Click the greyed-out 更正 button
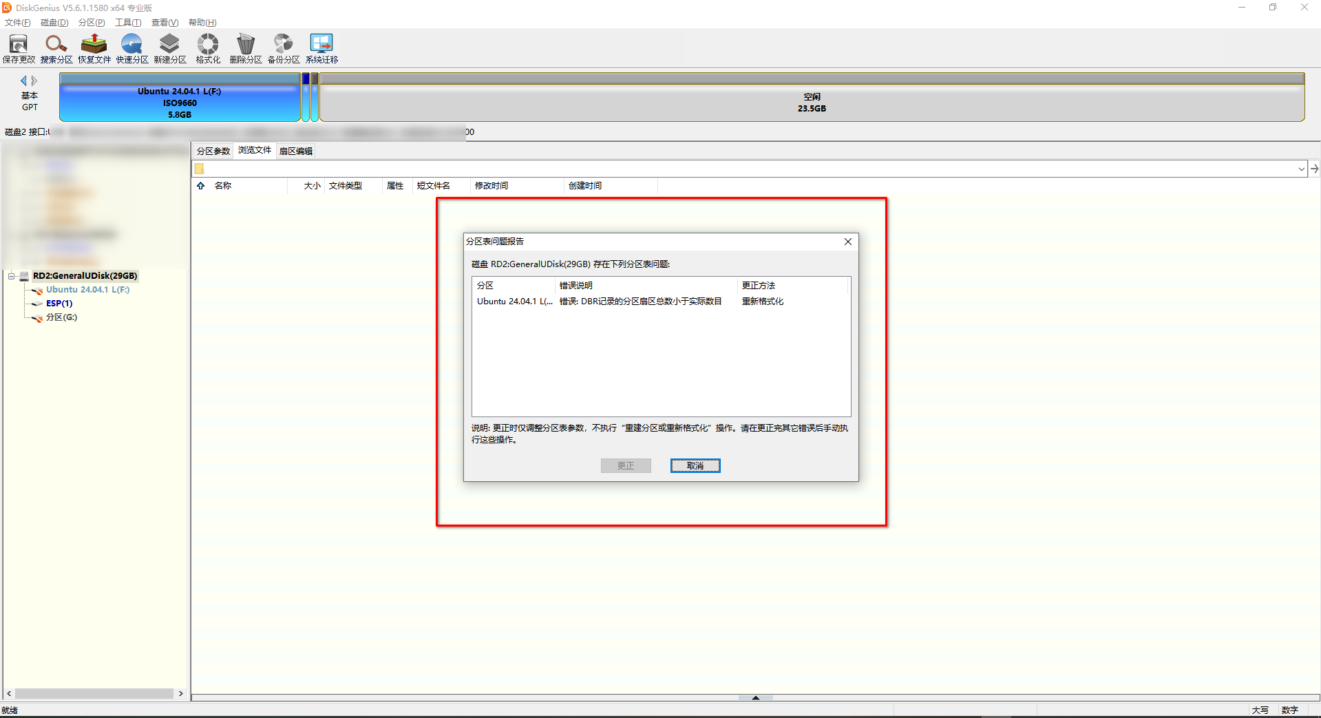The width and height of the screenshot is (1321, 718). click(626, 466)
